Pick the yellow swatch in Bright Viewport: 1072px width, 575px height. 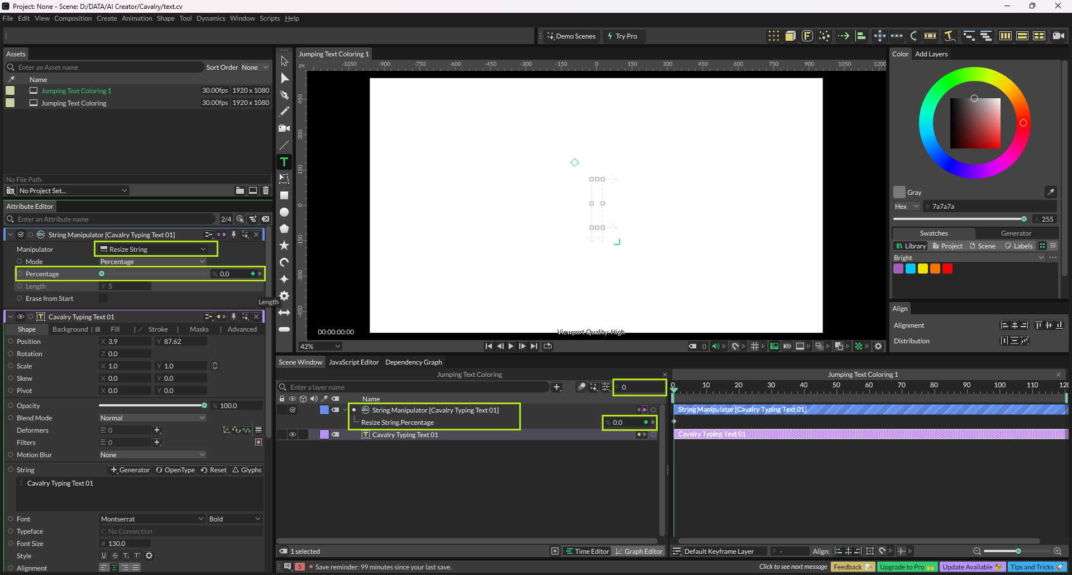tap(923, 269)
